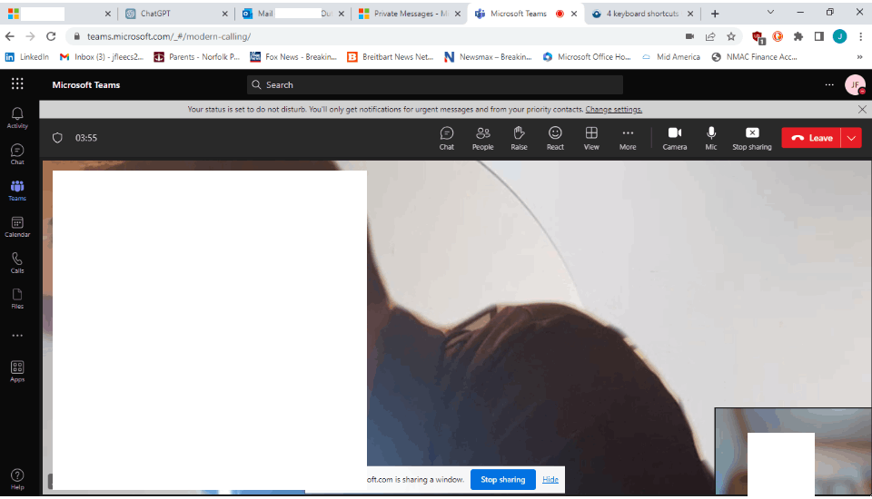Focus the Teams Search box
The image size is (872, 499).
tap(435, 84)
